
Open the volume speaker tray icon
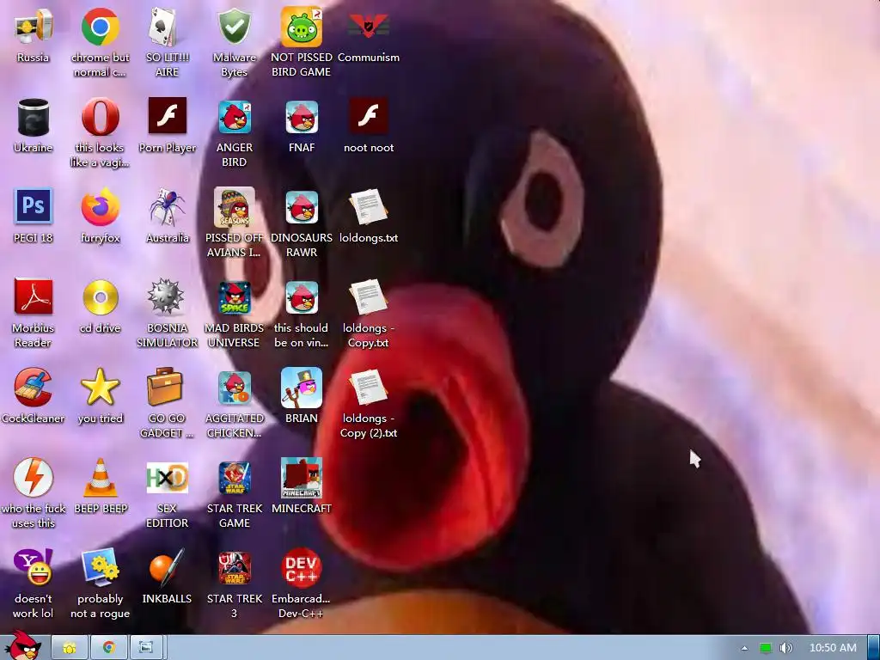pos(786,648)
